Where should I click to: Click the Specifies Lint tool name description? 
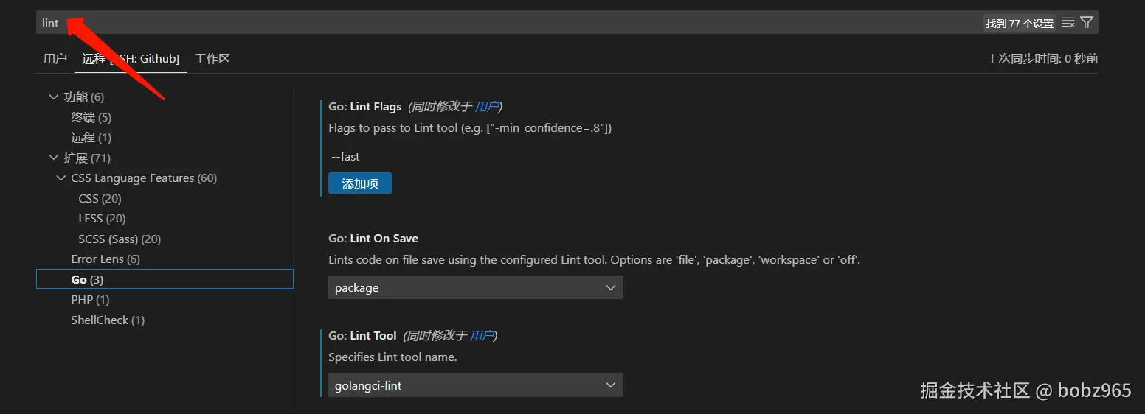[392, 357]
